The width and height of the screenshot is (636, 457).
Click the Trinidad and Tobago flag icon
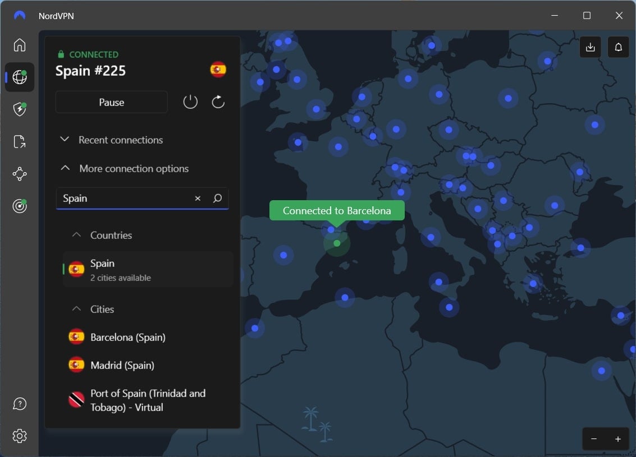coord(76,400)
